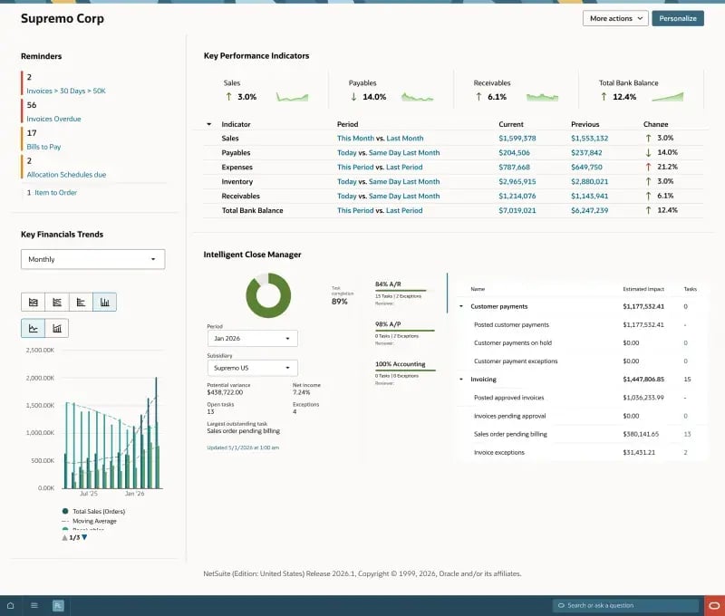Select the 100% Accounting progress tab
The height and width of the screenshot is (616, 725).
[404, 373]
